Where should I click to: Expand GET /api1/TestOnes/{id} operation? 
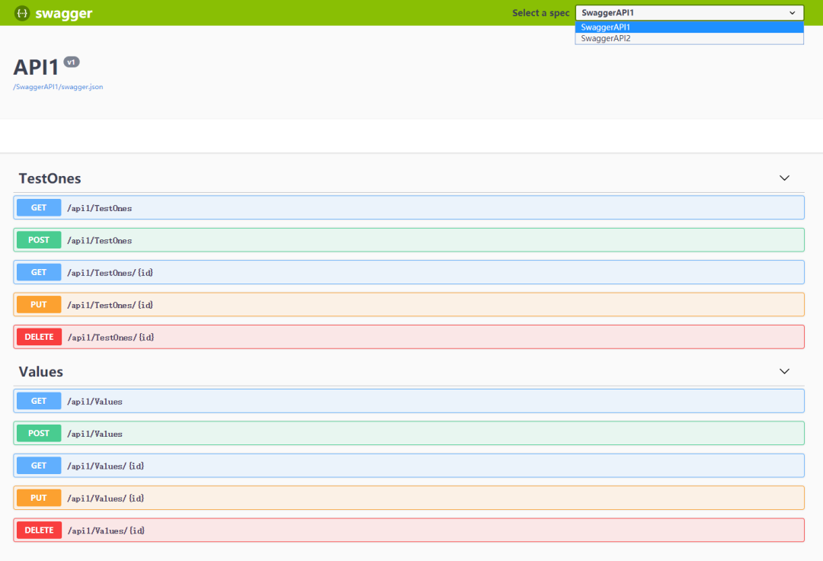coord(409,272)
